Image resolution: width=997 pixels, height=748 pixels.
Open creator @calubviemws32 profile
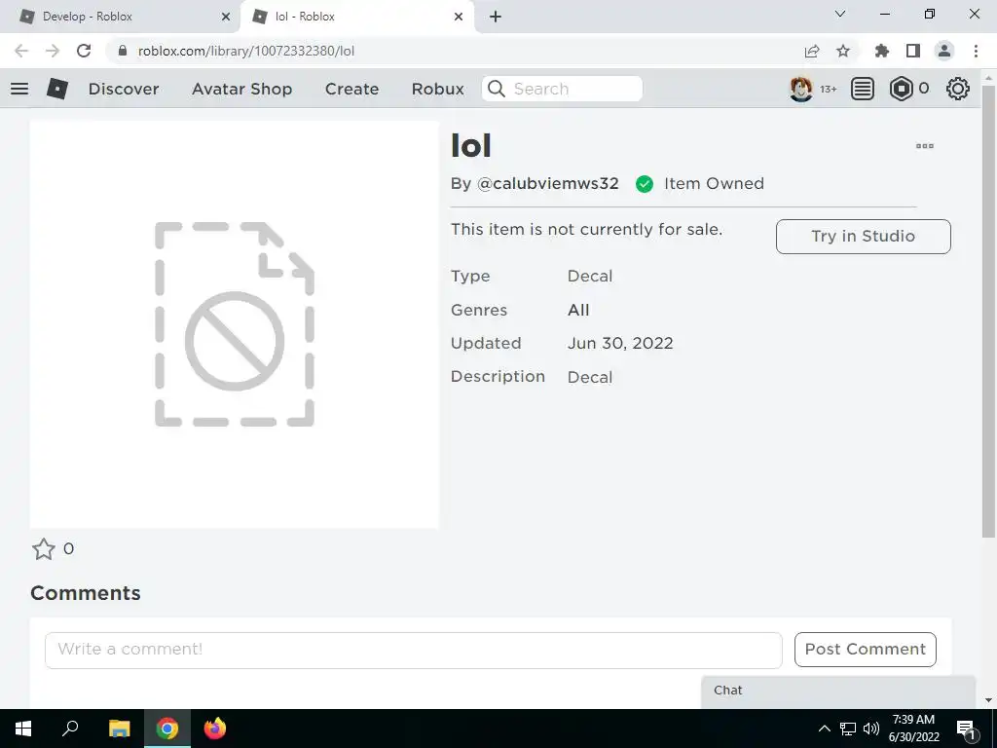pos(547,184)
